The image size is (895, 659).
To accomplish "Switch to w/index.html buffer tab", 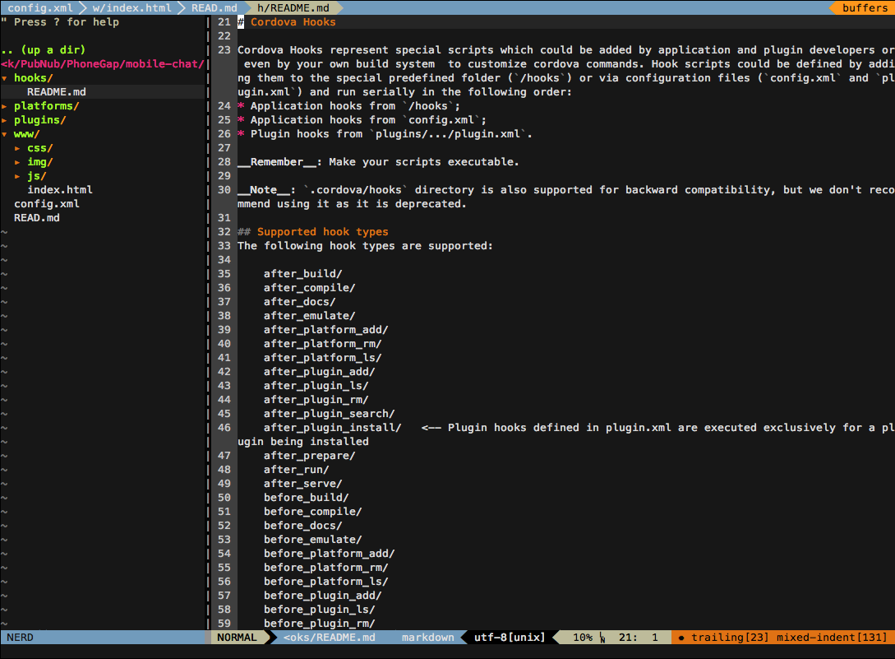I will pyautogui.click(x=131, y=7).
